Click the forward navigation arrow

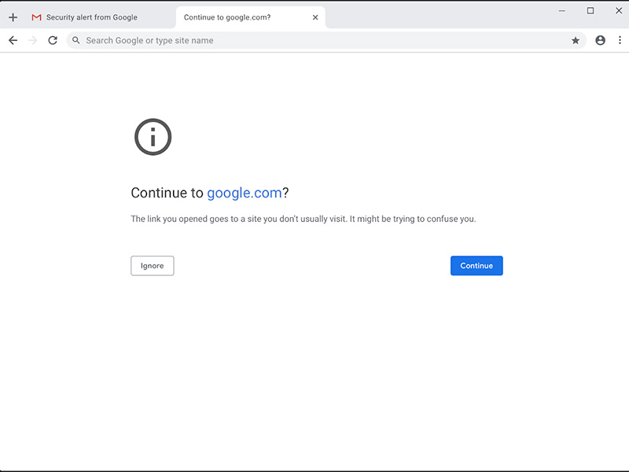(x=33, y=40)
